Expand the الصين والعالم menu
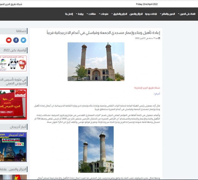This screenshot has width=198, height=180. [x=168, y=14]
